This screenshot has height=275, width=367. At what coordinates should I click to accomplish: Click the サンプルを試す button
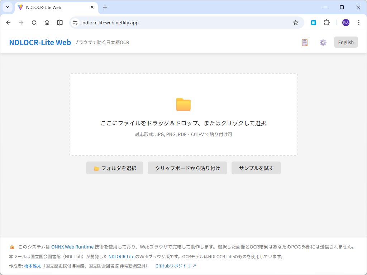pyautogui.click(x=256, y=168)
